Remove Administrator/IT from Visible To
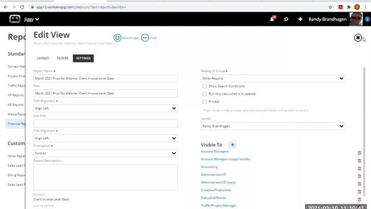The height and width of the screenshot is (209, 371). click(359, 176)
